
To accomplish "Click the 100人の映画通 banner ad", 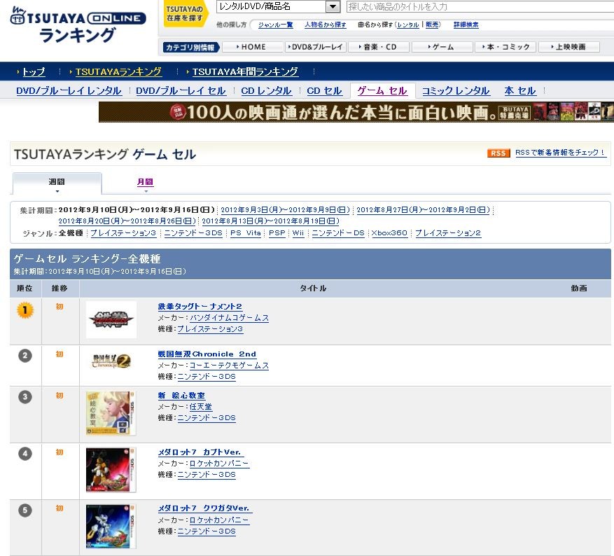I will (356, 112).
